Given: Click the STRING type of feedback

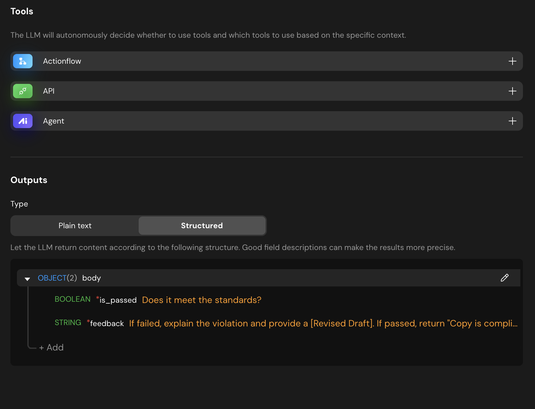Looking at the screenshot, I should point(68,323).
